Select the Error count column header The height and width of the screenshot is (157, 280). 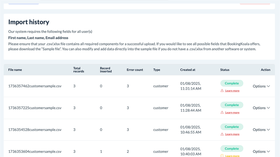click(x=135, y=70)
